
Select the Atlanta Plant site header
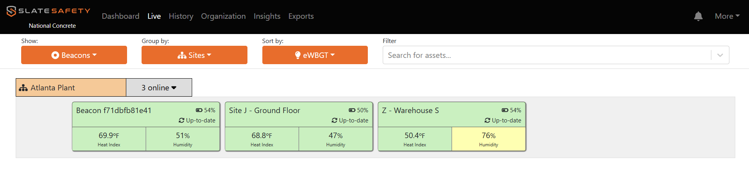[x=71, y=88]
